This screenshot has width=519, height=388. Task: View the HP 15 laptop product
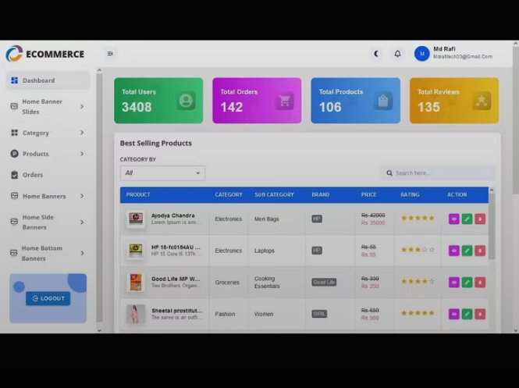point(453,251)
